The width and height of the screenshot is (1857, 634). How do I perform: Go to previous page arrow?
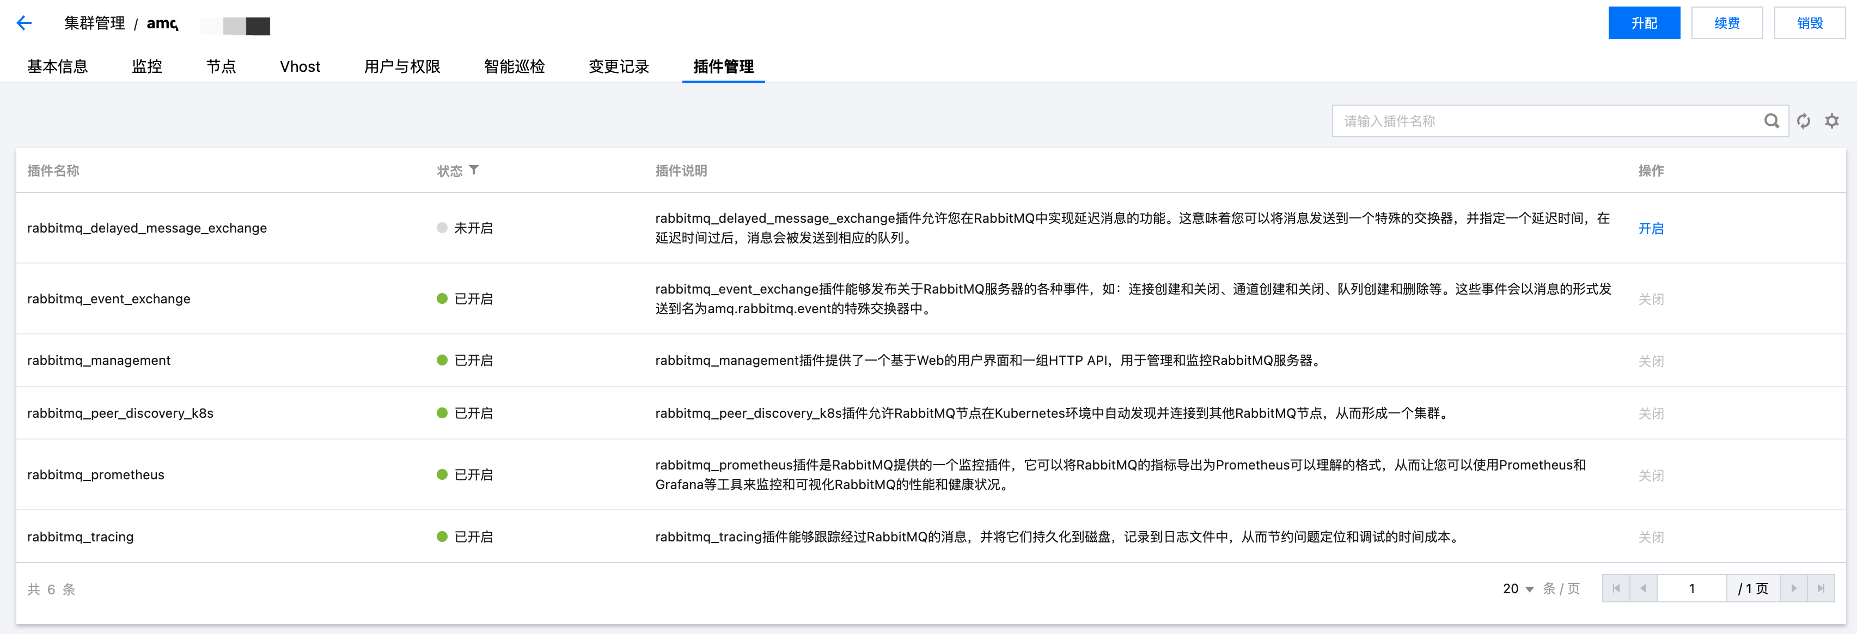[1643, 589]
